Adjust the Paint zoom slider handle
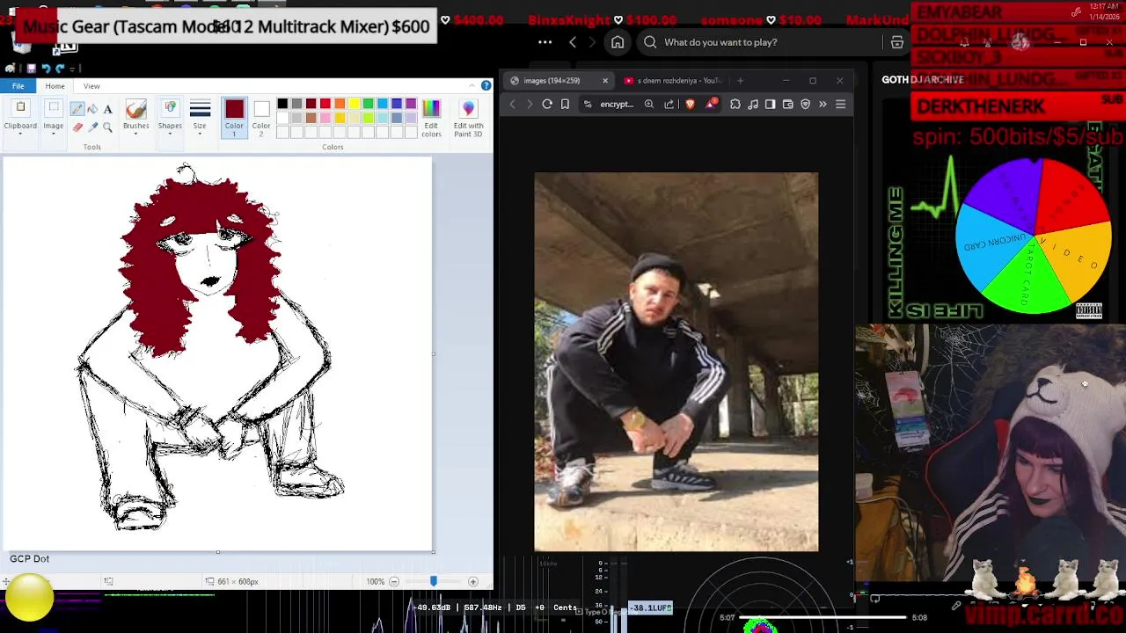 point(433,581)
